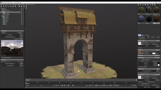Screen dimensions: 161x90
Task: Toggle visibility eye of the base mesh row
Action: (23, 24)
